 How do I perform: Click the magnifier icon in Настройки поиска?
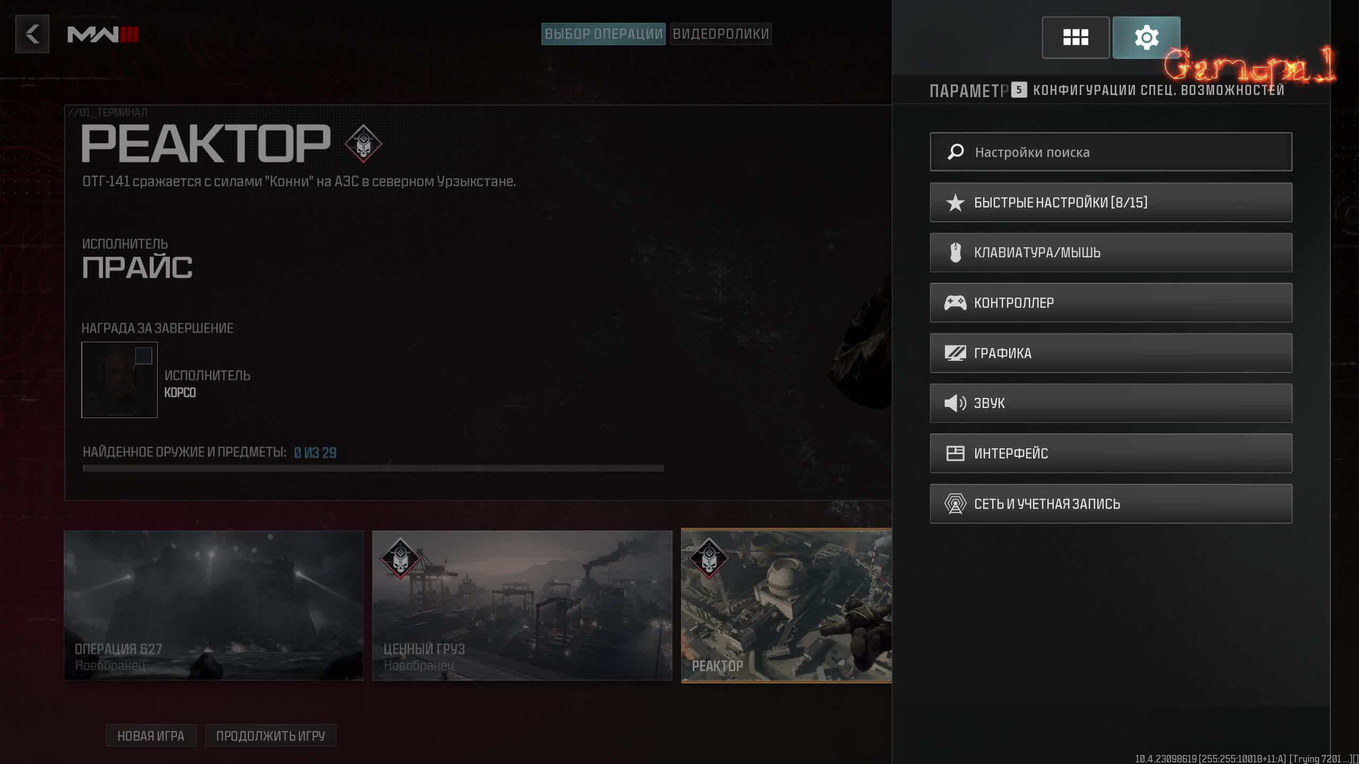(x=956, y=152)
